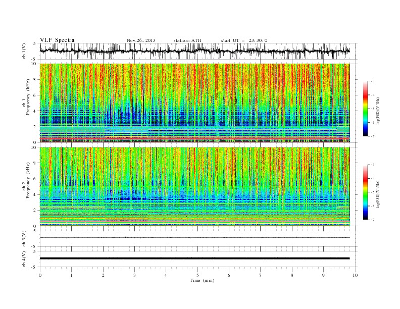Click the "8" kHz tick on ch.2 frequency axis
The width and height of the screenshot is (400, 309).
coord(35,163)
